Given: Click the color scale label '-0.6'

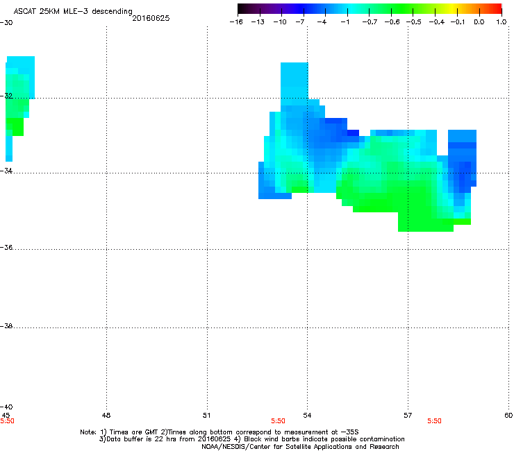Looking at the screenshot, I should pyautogui.click(x=392, y=22).
